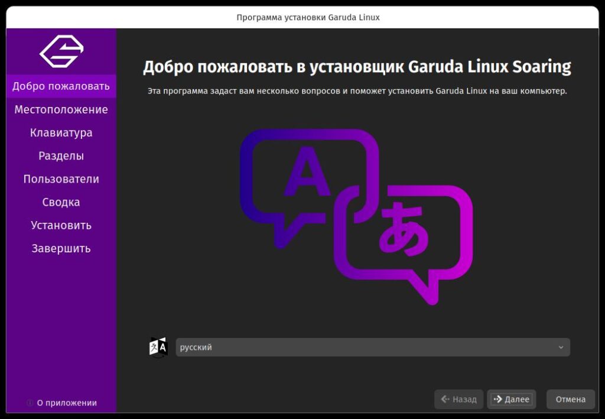Click the Далее button
Image resolution: width=605 pixels, height=419 pixels.
click(511, 399)
